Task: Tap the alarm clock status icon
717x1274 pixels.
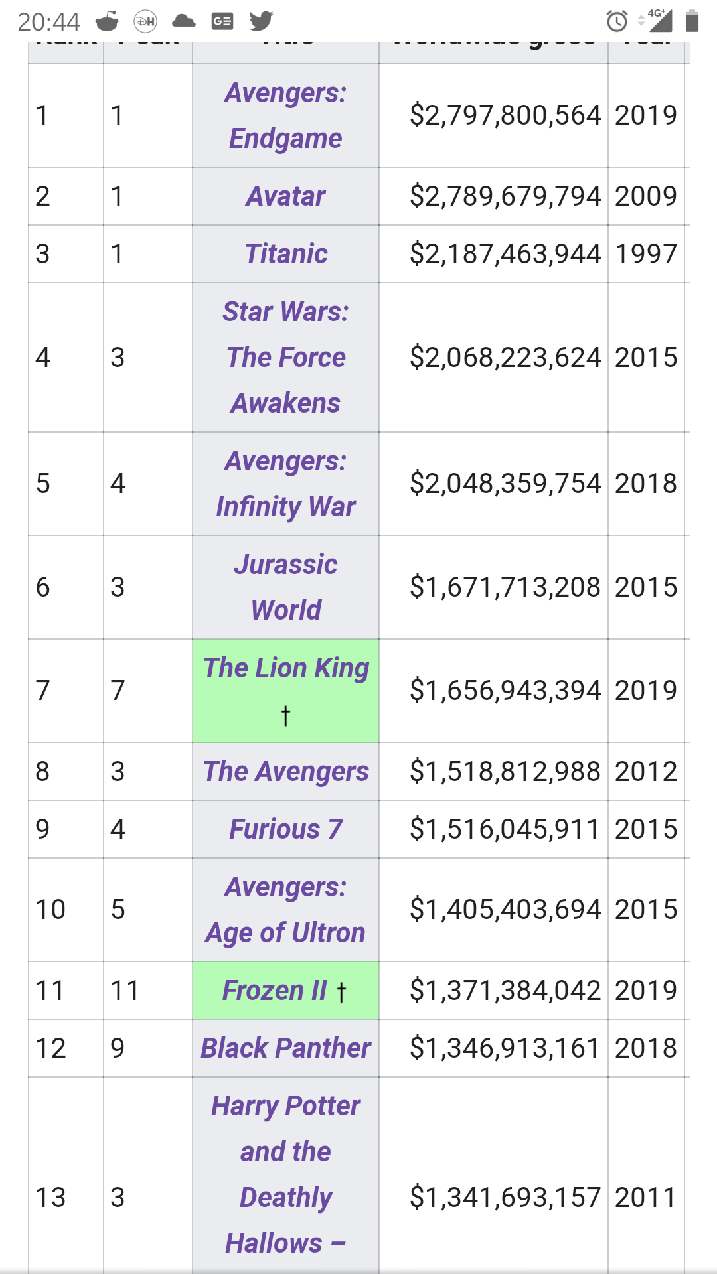Action: click(617, 21)
